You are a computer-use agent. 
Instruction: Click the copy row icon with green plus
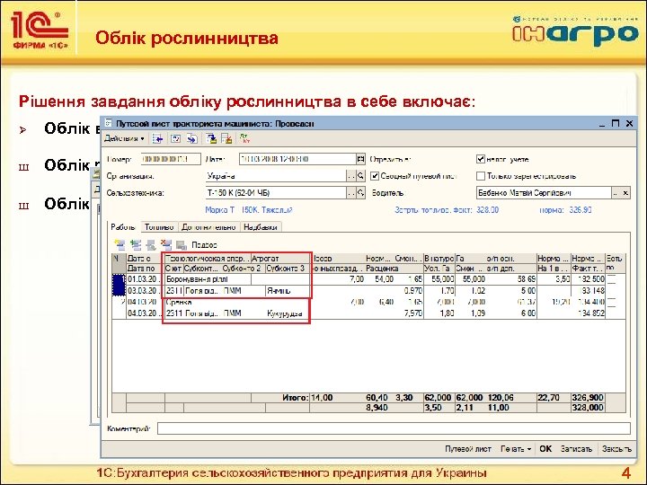pyautogui.click(x=136, y=245)
